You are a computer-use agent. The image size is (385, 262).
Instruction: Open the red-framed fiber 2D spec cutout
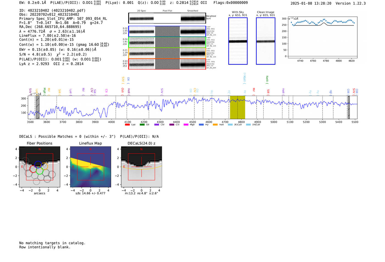[x=142, y=64]
